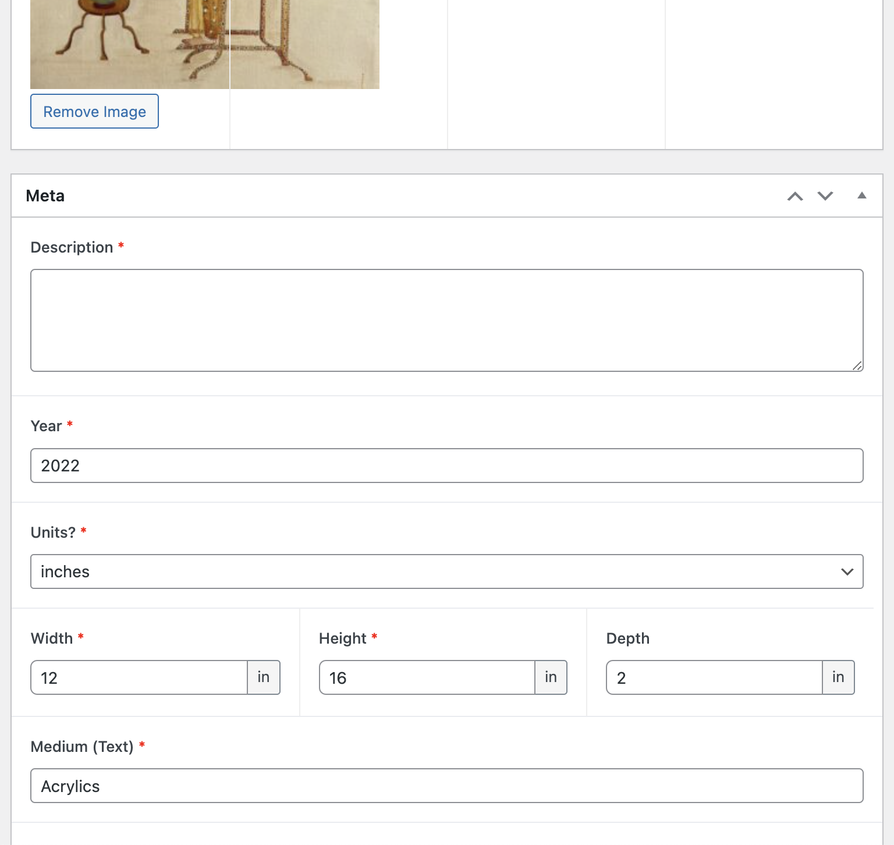Click the 'in' suffix beside Depth
Image resolution: width=894 pixels, height=845 pixels.
[838, 677]
